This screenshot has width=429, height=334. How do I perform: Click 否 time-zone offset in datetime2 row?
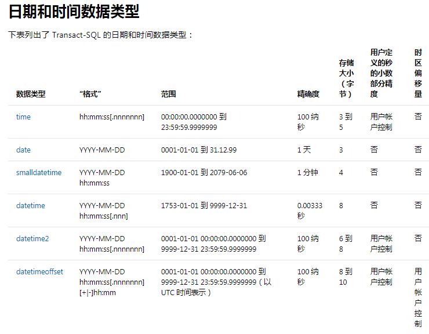coord(418,238)
